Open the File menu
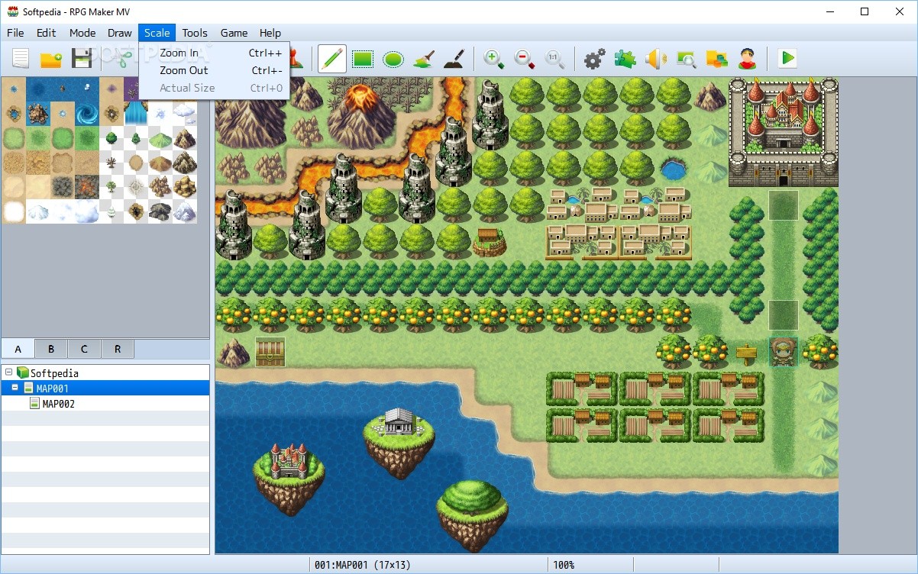The image size is (918, 574). [x=15, y=33]
